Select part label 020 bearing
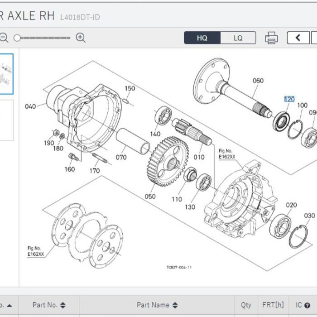 [291, 205]
